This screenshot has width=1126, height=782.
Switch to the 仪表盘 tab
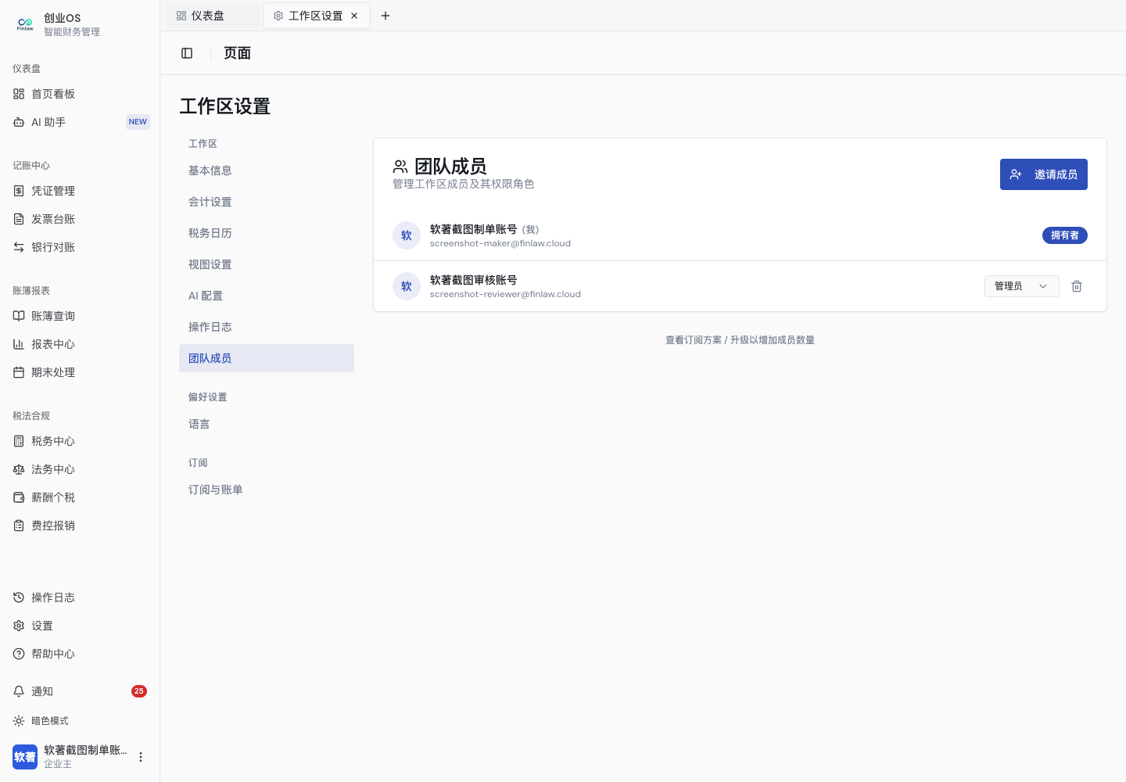212,16
